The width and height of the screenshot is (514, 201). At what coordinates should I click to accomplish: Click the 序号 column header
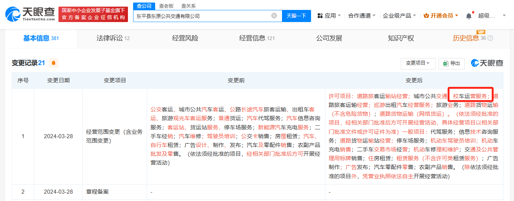pyautogui.click(x=23, y=80)
